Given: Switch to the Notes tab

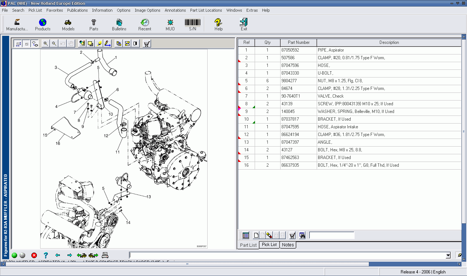Looking at the screenshot, I should click(288, 245).
